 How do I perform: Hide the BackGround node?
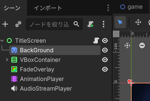(x=105, y=50)
